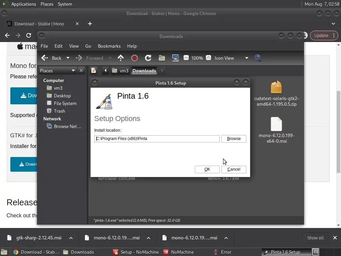The image size is (341, 256).
Task: Cancel the Pinta 1.6 Setup
Action: pyautogui.click(x=234, y=169)
